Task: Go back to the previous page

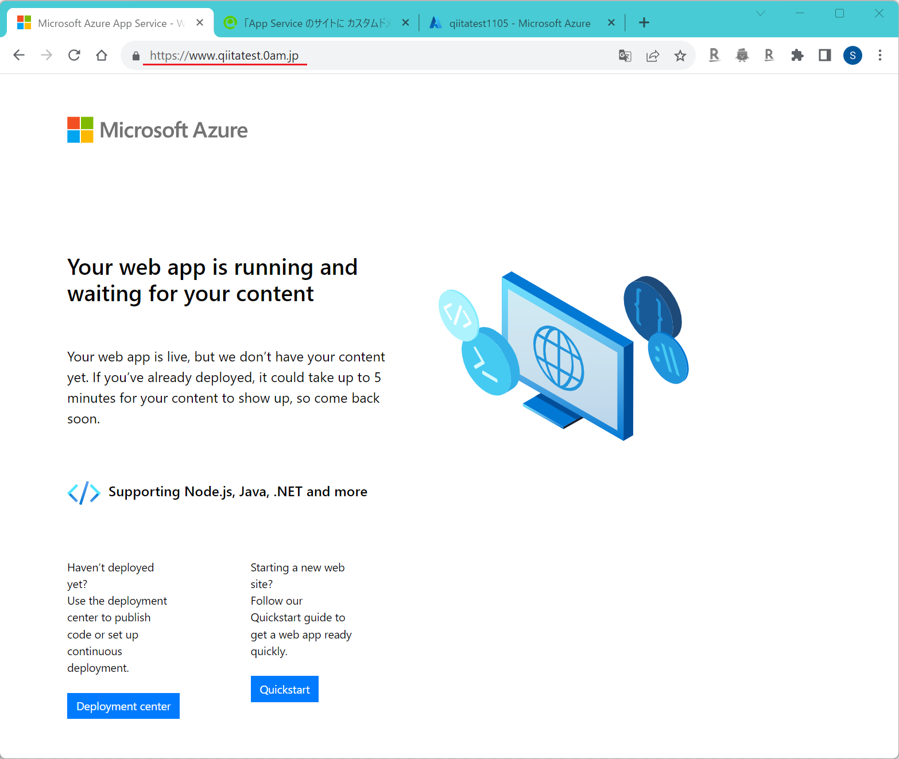Action: pos(19,55)
